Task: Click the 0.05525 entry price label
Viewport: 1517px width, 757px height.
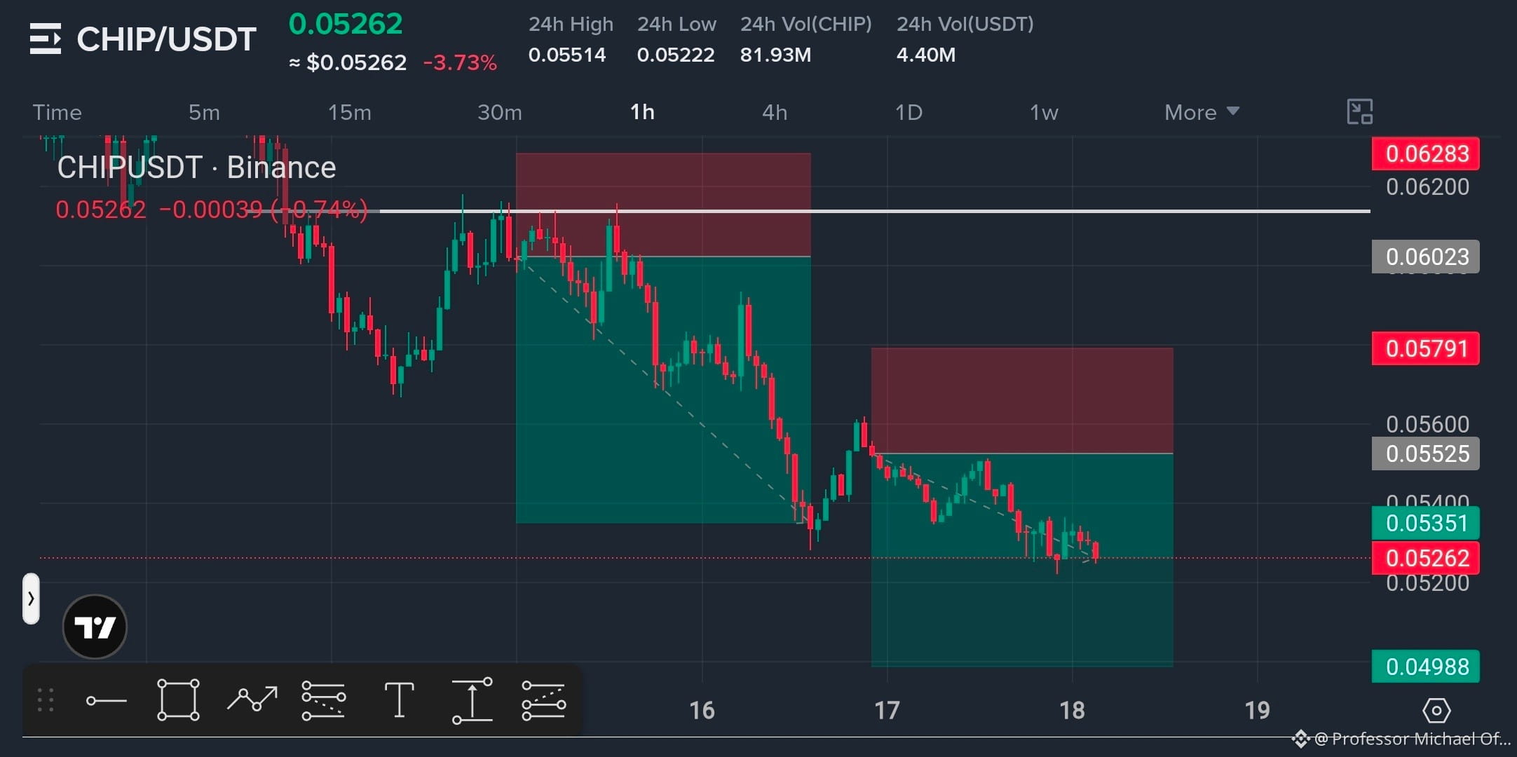Action: pyautogui.click(x=1426, y=453)
